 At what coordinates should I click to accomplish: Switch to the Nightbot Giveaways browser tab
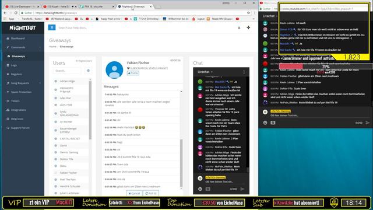pyautogui.click(x=135, y=6)
